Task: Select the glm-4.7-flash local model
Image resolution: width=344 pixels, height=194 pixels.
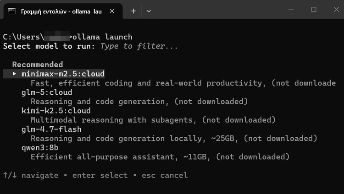Action: pos(51,129)
